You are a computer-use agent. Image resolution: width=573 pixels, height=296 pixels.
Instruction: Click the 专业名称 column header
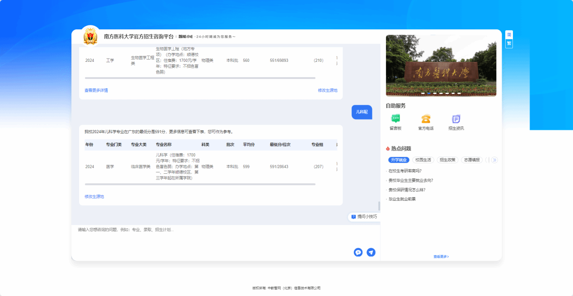164,145
